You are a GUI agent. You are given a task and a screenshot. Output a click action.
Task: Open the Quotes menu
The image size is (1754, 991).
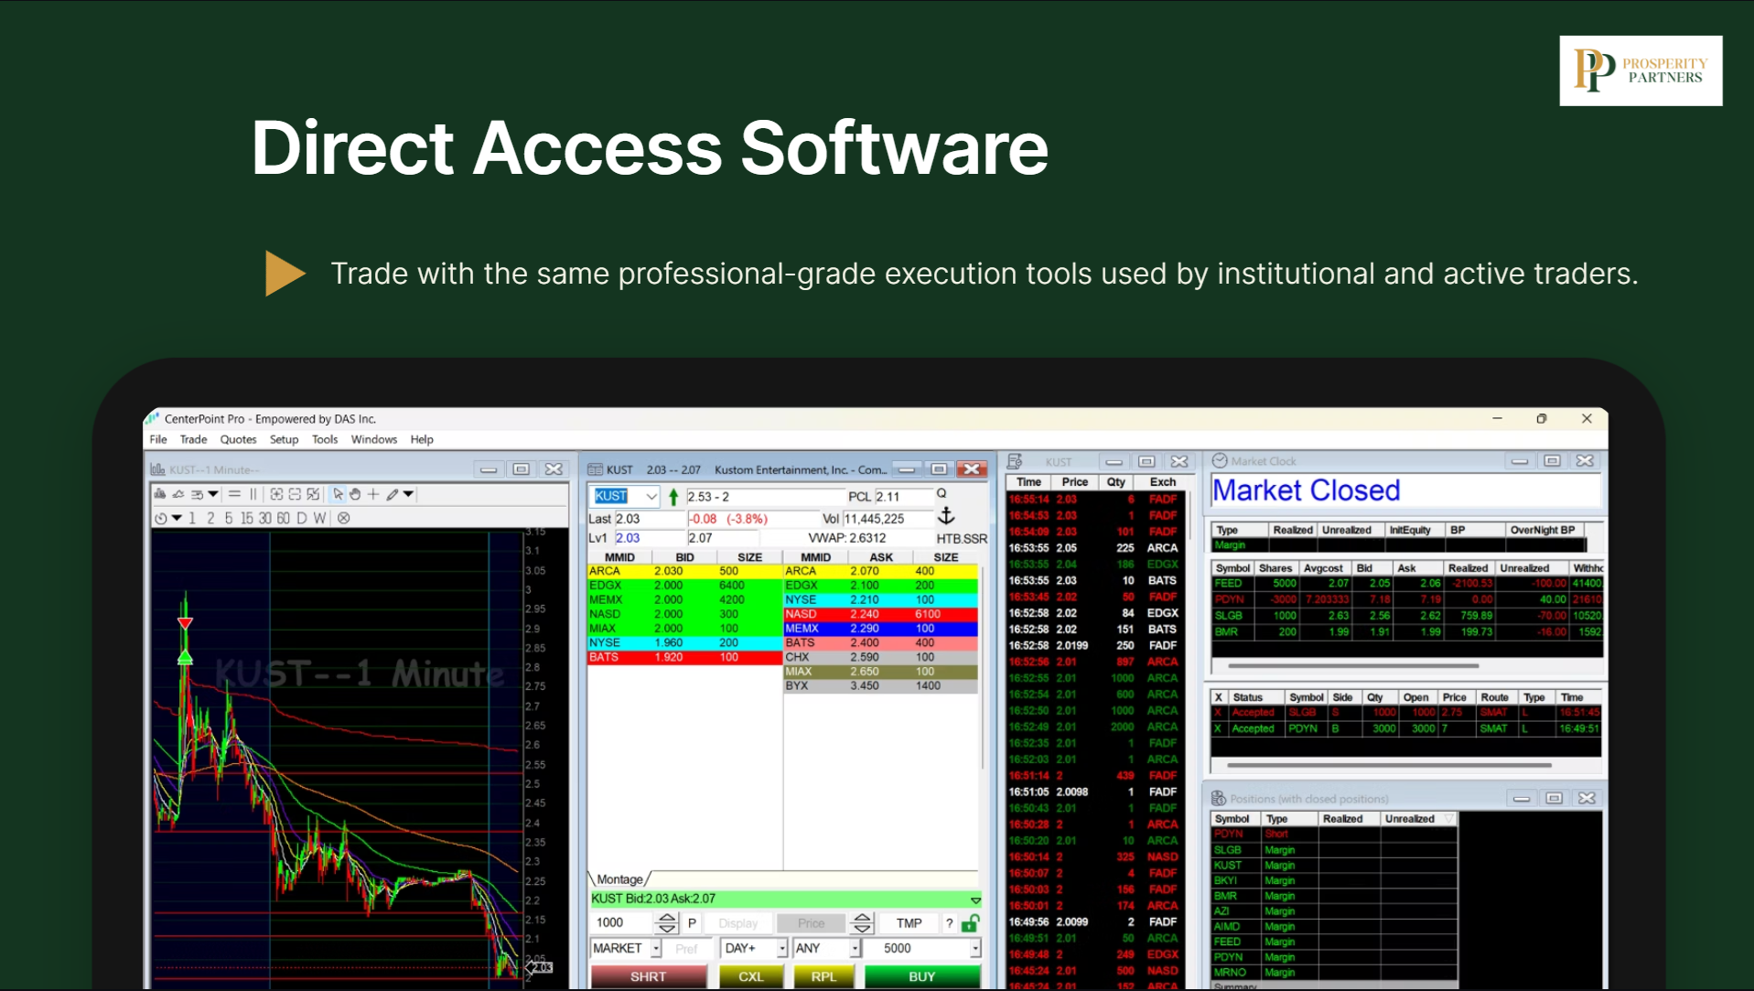point(238,439)
